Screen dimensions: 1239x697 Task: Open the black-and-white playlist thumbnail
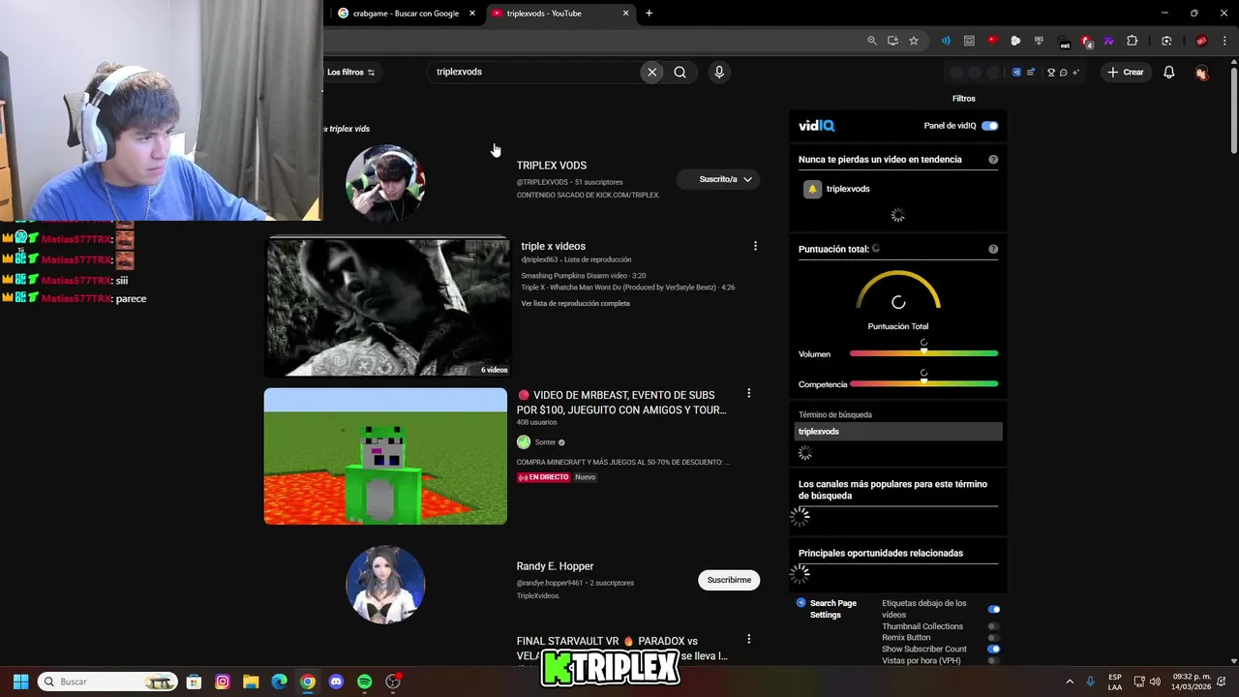[x=387, y=306]
